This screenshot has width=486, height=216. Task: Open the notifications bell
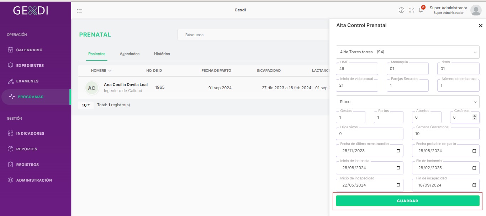[421, 10]
